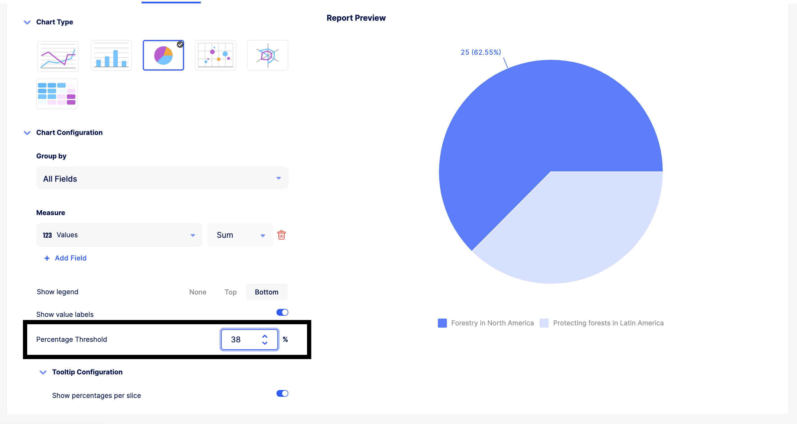Screen dimensions: 797x424
Task: Click Forestry in North America legend entry
Action: tap(492, 323)
